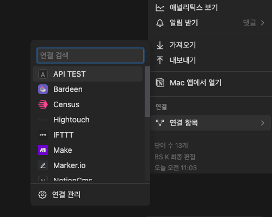Select 가져오기 import option
This screenshot has height=217, width=272.
coord(211,45)
